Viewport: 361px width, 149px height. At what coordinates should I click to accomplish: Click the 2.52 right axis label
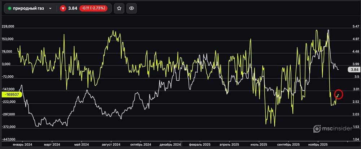(x=356, y=102)
